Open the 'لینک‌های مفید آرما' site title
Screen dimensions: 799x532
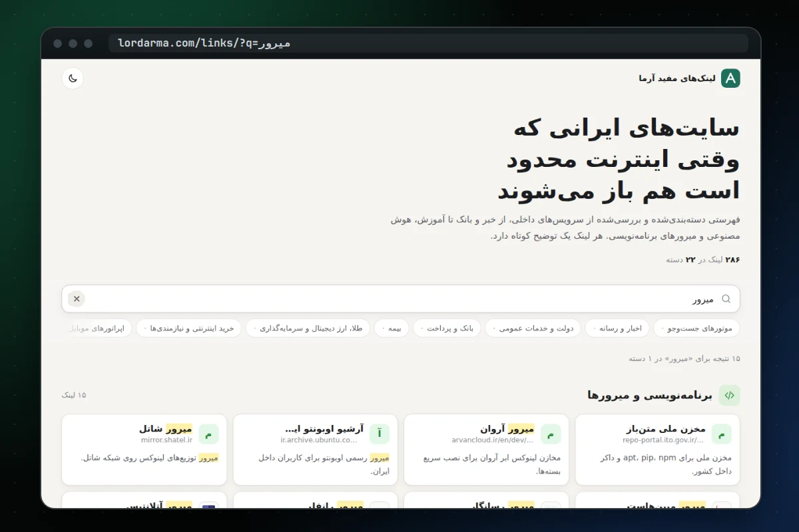click(x=677, y=78)
